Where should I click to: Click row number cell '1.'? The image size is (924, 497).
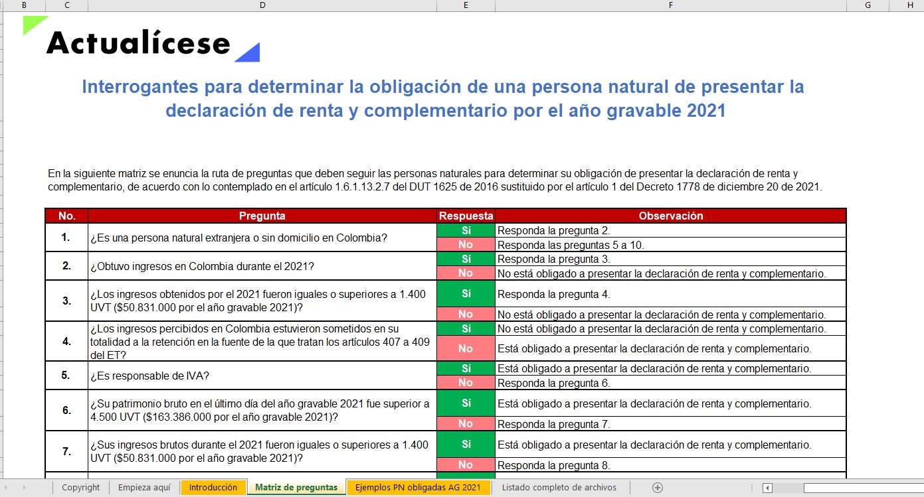pos(66,238)
